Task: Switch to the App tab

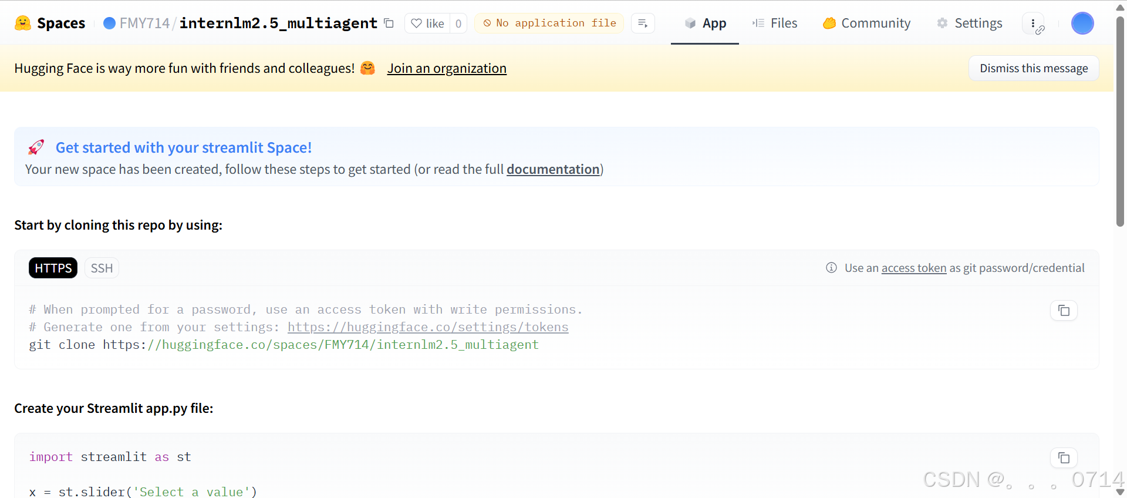Action: [x=705, y=23]
